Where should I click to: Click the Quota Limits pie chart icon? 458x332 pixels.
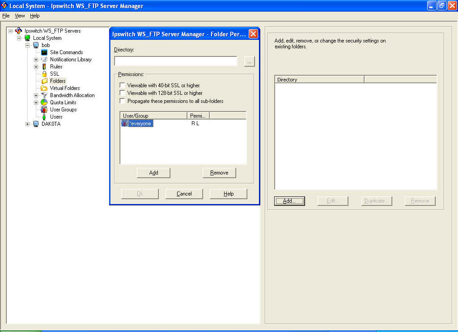(x=44, y=102)
